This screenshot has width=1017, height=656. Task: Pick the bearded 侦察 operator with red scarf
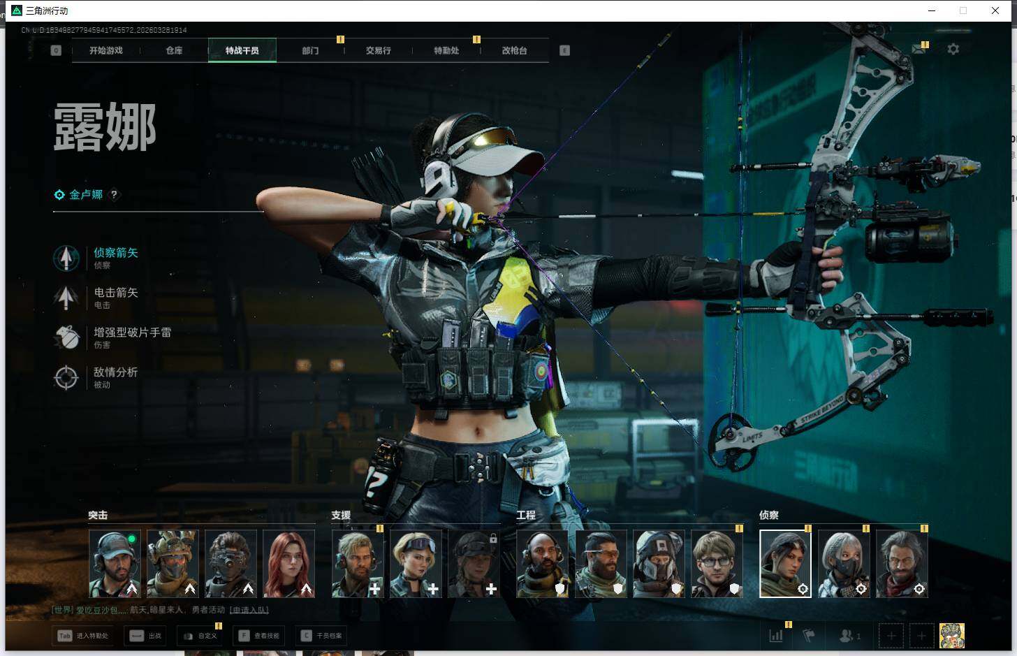click(902, 563)
